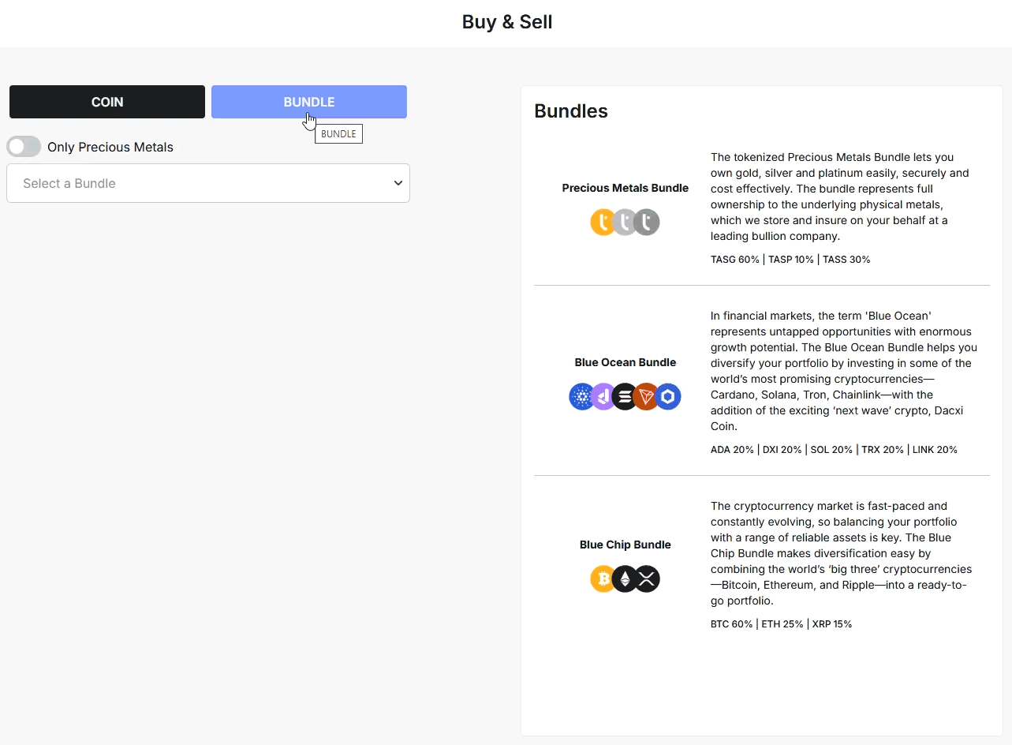Click the Chainlink hexagon icon
The image size is (1012, 745).
[668, 396]
